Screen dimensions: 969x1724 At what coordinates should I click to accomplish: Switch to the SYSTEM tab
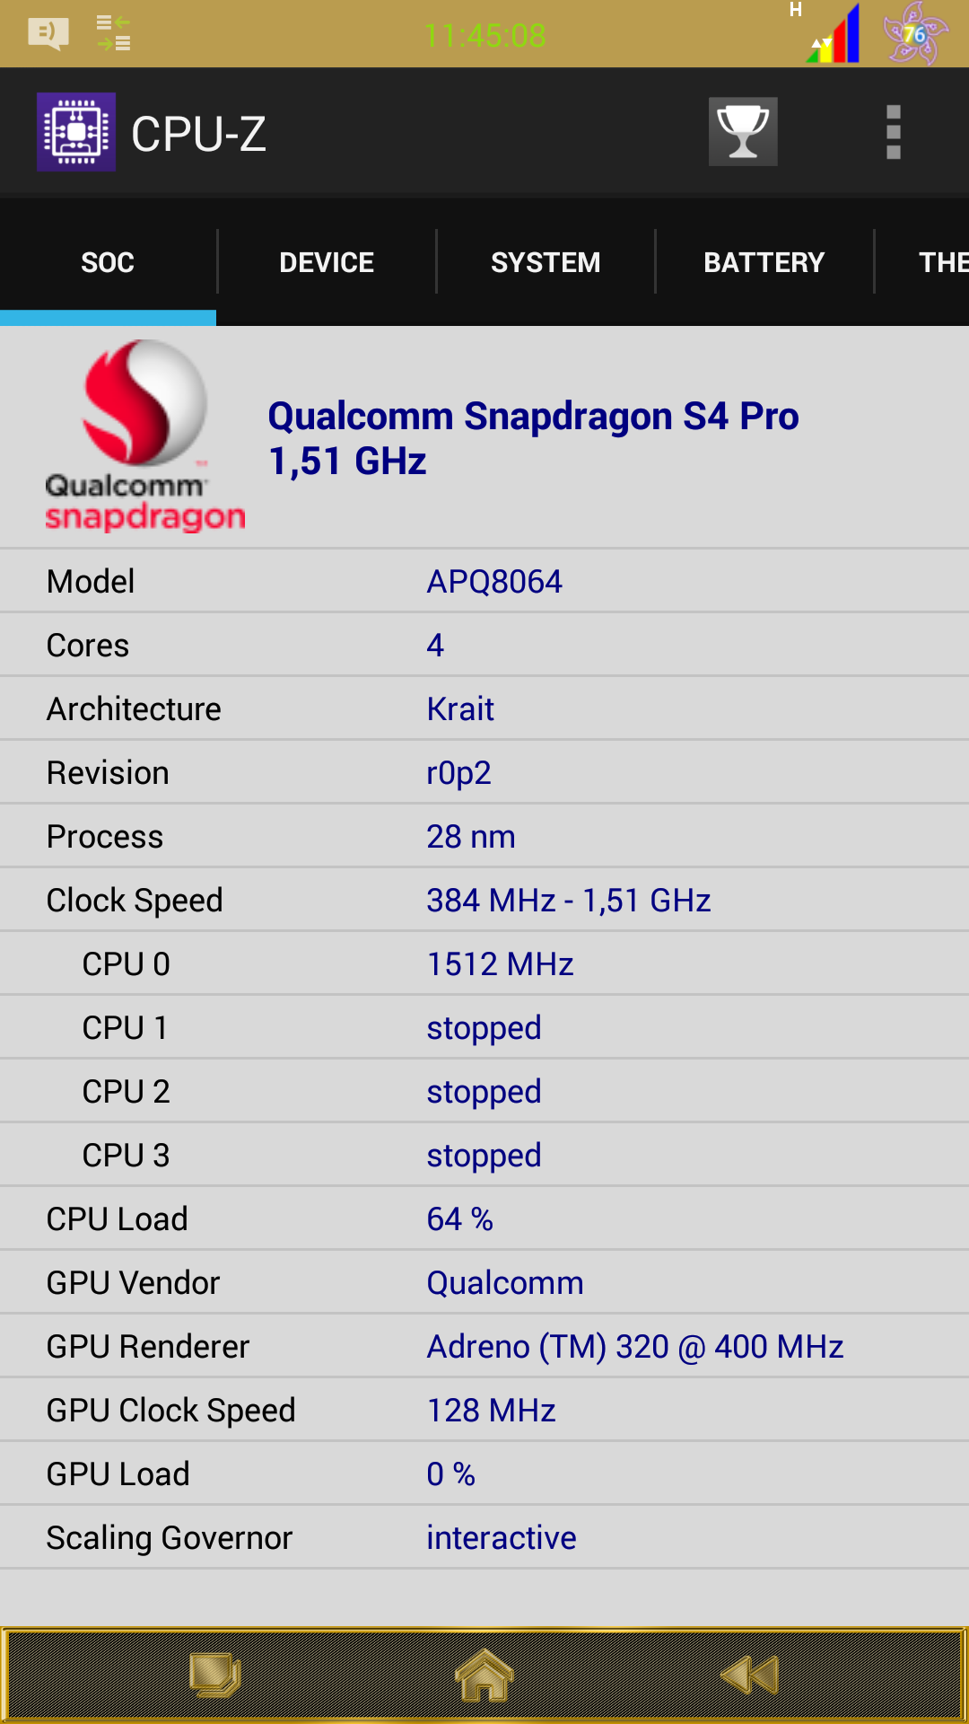pyautogui.click(x=546, y=262)
